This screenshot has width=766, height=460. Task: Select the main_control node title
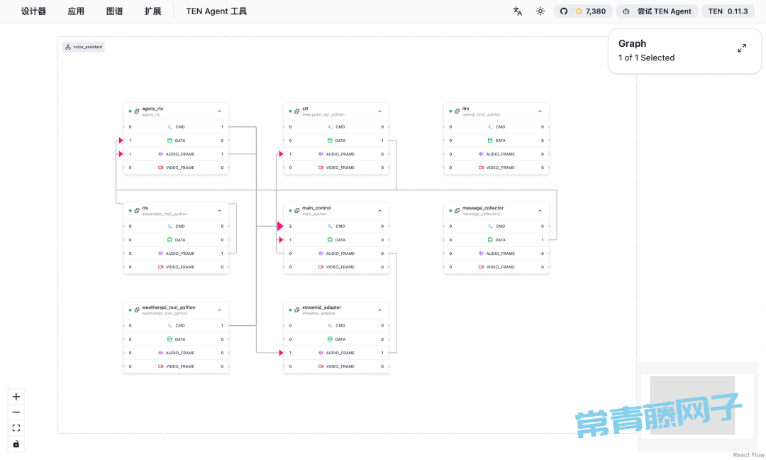tap(316, 208)
